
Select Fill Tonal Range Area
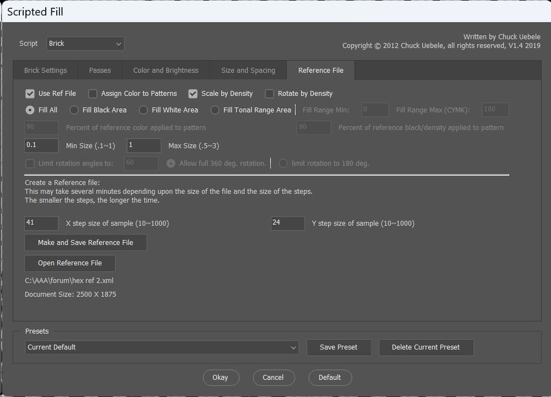pyautogui.click(x=215, y=110)
